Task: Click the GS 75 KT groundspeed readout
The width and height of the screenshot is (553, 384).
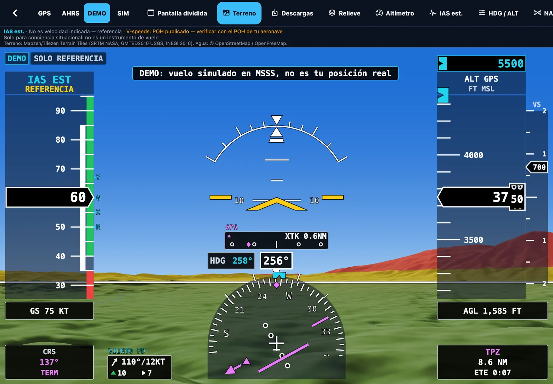Action: 49,311
